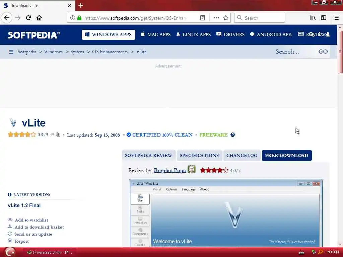Open license help question mark icon

pos(232,135)
